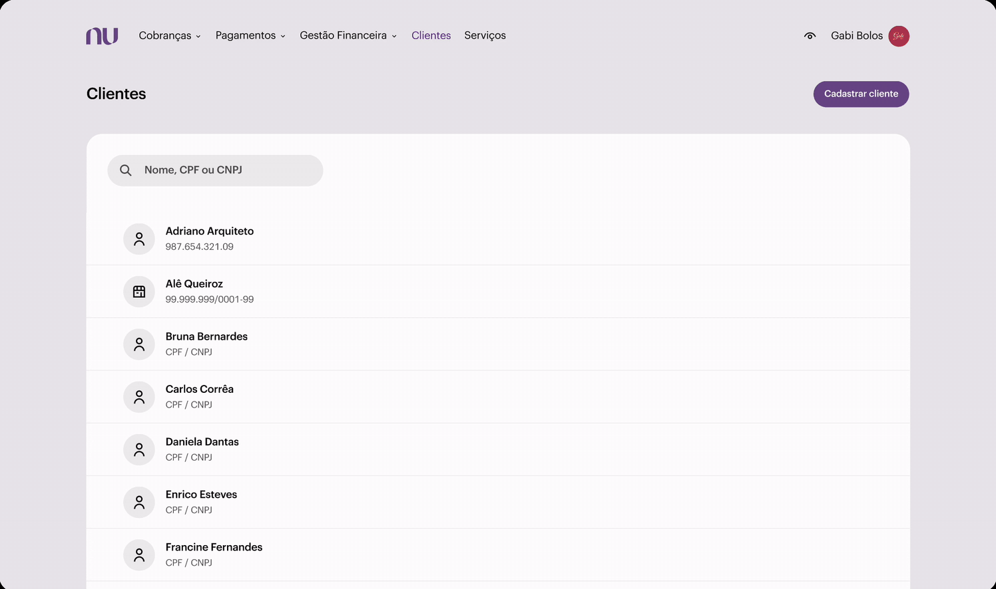Screen dimensions: 996x589
Task: Focus the Nome, CPF ou CNPJ search field
Action: 215,170
